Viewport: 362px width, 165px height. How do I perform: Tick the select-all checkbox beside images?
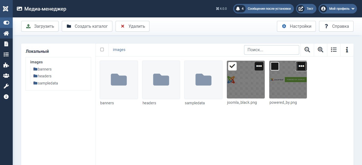[102, 50]
